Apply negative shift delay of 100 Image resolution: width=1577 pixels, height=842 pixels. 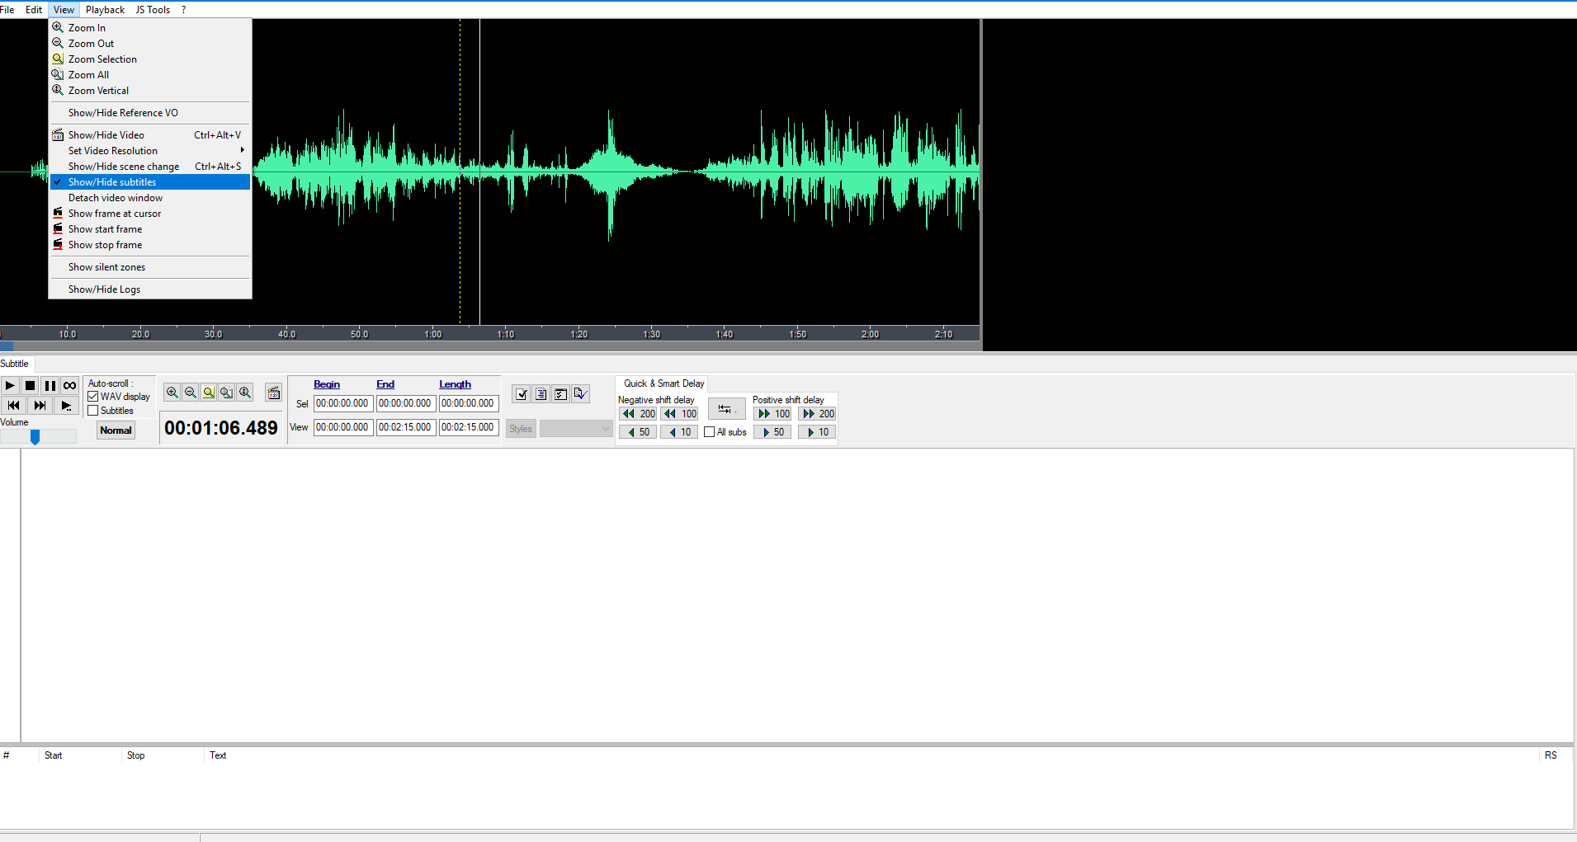(x=681, y=414)
